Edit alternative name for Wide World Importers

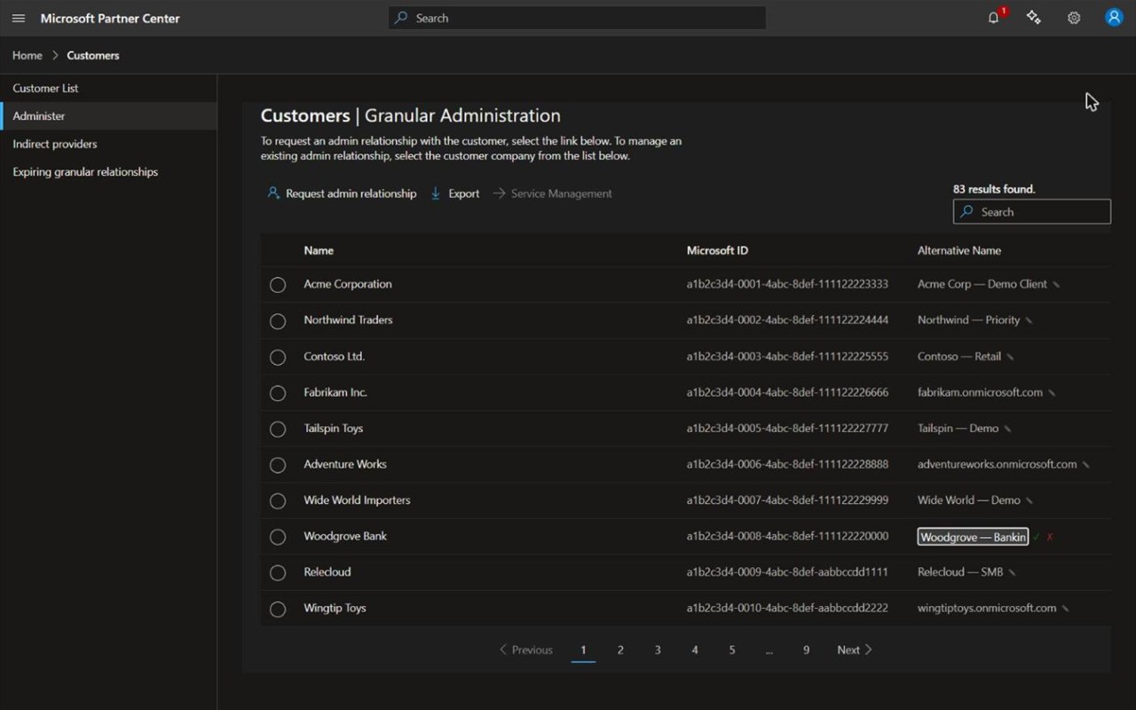coord(1029,501)
